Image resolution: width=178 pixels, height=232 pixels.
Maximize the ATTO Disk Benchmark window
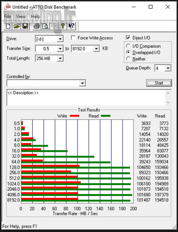click(x=150, y=7)
